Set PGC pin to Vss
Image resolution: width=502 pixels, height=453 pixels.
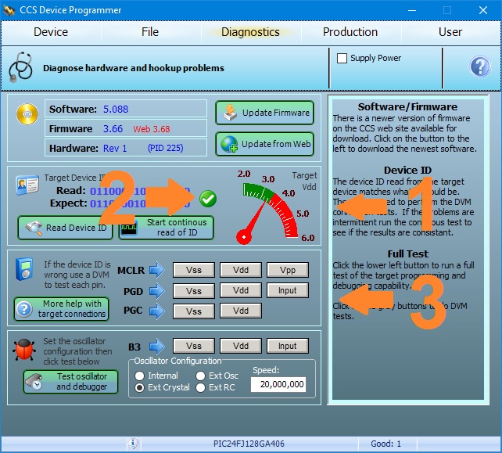click(x=194, y=311)
